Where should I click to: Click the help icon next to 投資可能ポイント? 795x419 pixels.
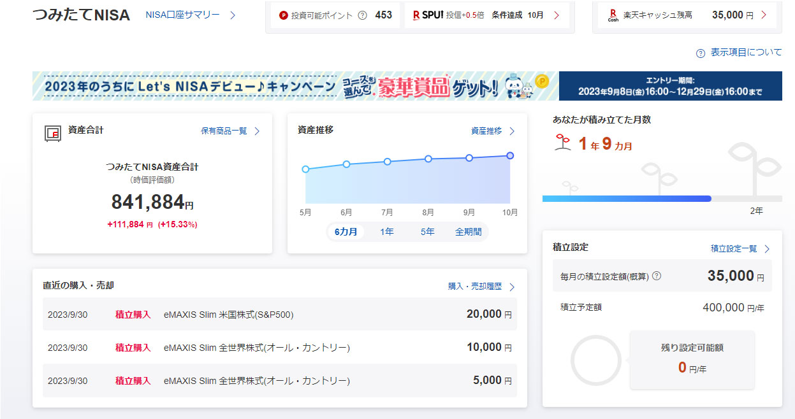tap(363, 15)
